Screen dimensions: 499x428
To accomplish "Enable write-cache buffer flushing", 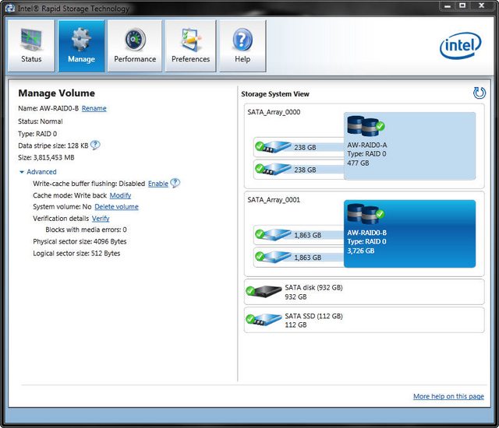I will pyautogui.click(x=157, y=184).
